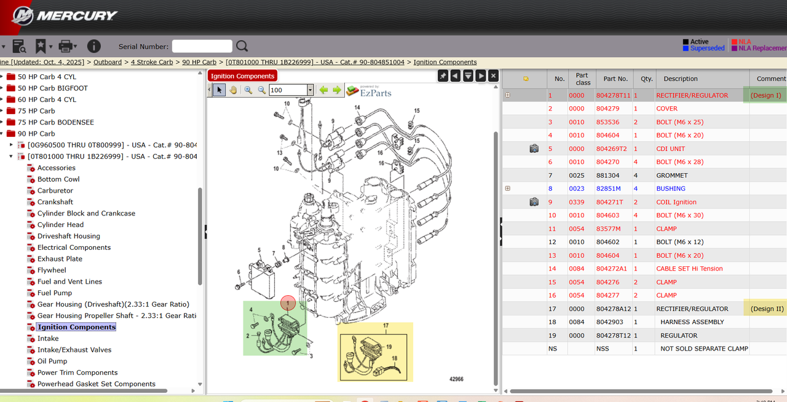Screen dimensions: 787x402
Task: Select Crankshaft in the tree
Action: (x=55, y=202)
